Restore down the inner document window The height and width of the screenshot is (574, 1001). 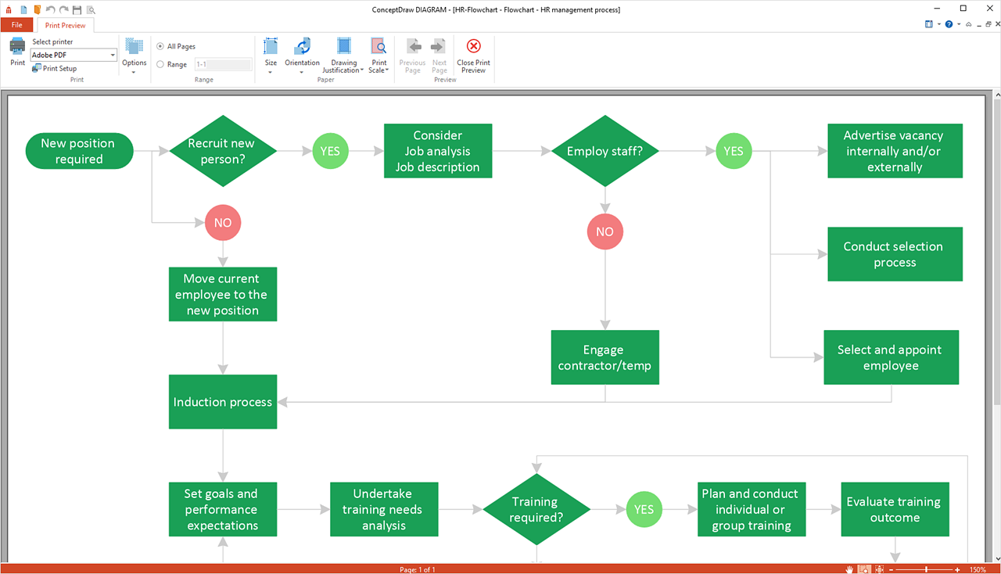(988, 24)
